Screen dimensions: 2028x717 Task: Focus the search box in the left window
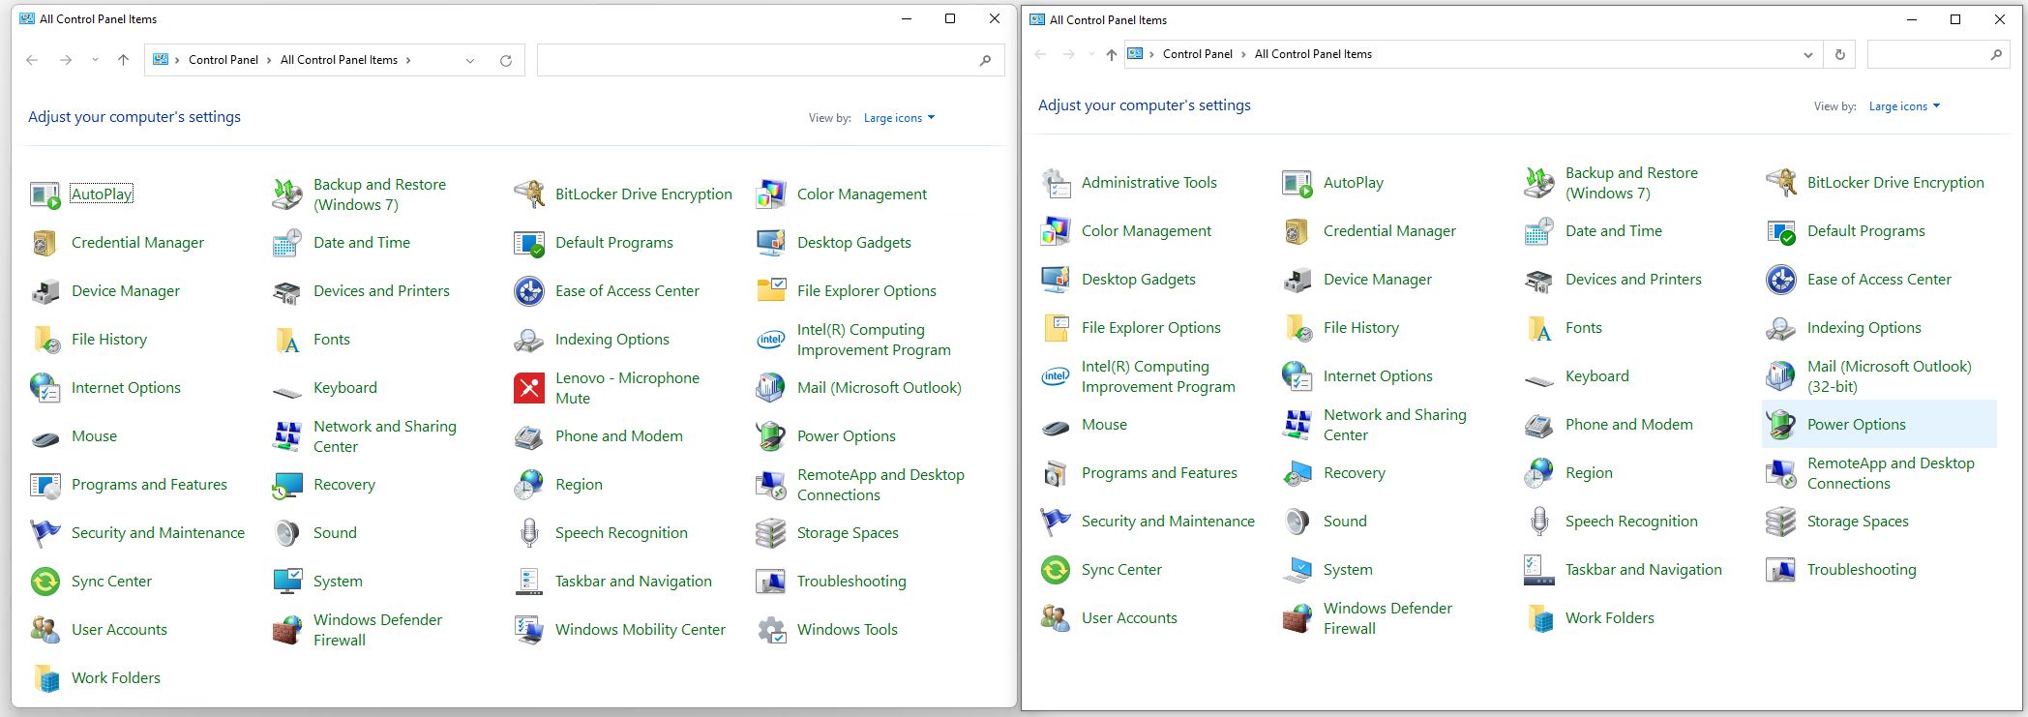tap(770, 60)
